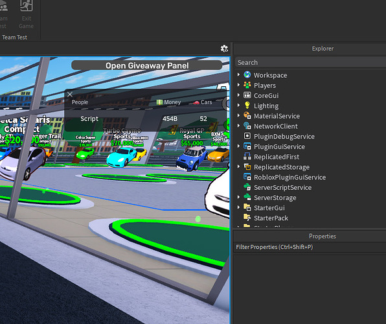Expand the StarterGui tree node
The height and width of the screenshot is (324, 386).
pyautogui.click(x=238, y=207)
